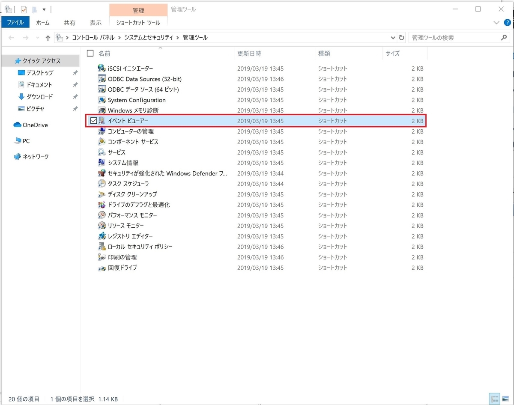The image size is (514, 405).
Task: Click the ローカル セキュリティ ポリシー icon
Action: [102, 247]
